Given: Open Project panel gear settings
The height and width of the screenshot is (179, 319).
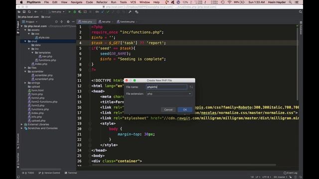Looking at the screenshot, I should (x=68, y=22).
